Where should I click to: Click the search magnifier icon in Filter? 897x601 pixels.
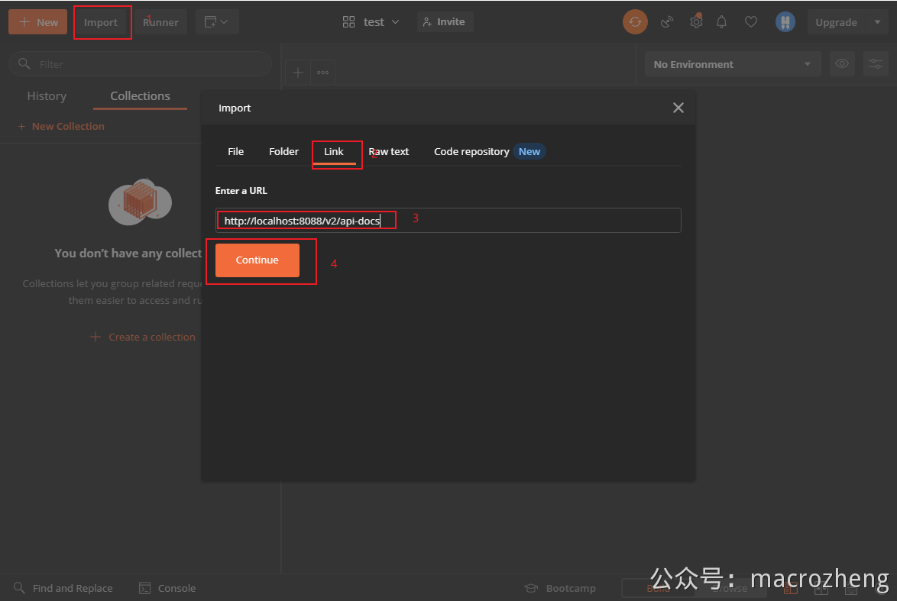click(24, 63)
